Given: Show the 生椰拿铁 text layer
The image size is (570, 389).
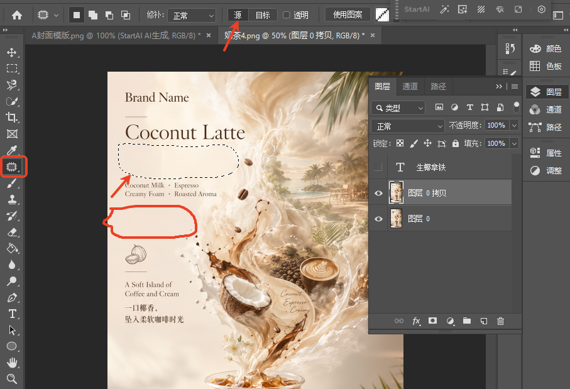Looking at the screenshot, I should [378, 167].
